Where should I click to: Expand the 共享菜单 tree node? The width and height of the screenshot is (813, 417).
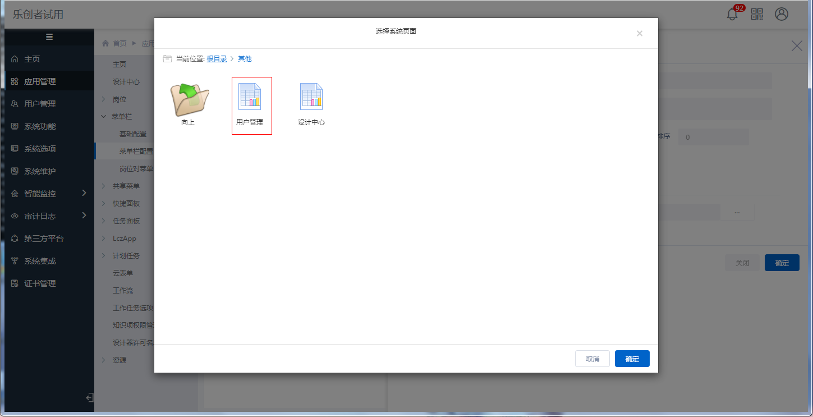click(x=104, y=186)
